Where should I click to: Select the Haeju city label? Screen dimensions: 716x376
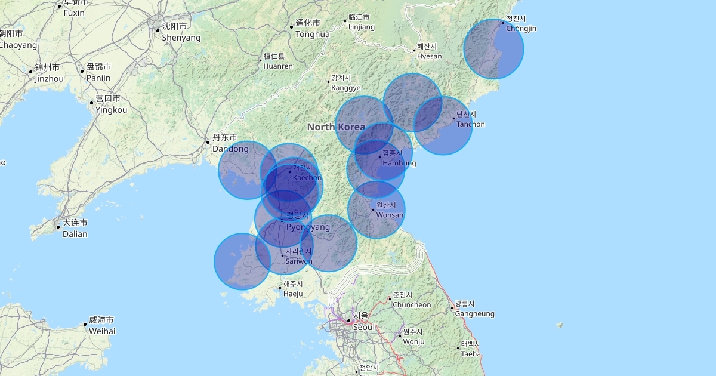tap(292, 293)
